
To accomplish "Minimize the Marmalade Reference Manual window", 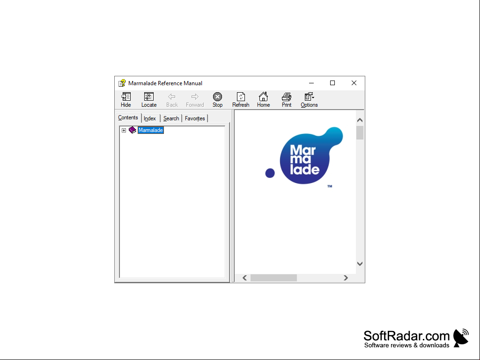I will pyautogui.click(x=311, y=83).
